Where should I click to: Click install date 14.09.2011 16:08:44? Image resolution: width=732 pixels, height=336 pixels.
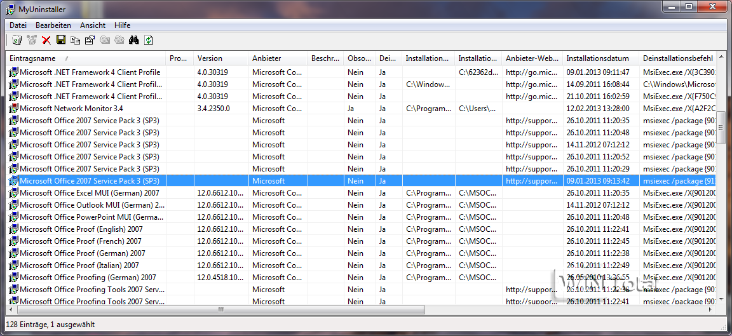[598, 84]
